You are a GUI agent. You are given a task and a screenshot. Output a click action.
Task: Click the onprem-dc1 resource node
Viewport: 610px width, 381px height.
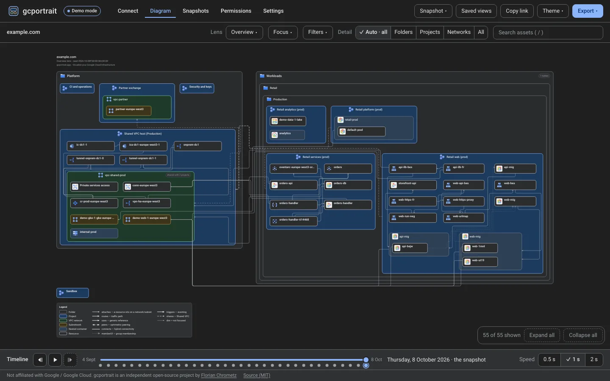pyautogui.click(x=198, y=146)
